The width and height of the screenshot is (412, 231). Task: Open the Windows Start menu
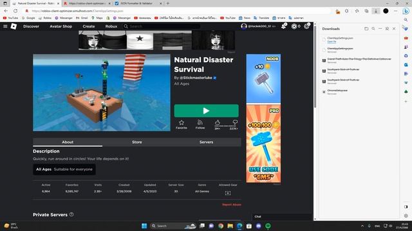click(144, 226)
